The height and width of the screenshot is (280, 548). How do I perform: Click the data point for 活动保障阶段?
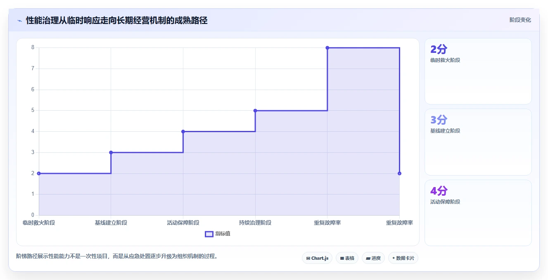[183, 131]
